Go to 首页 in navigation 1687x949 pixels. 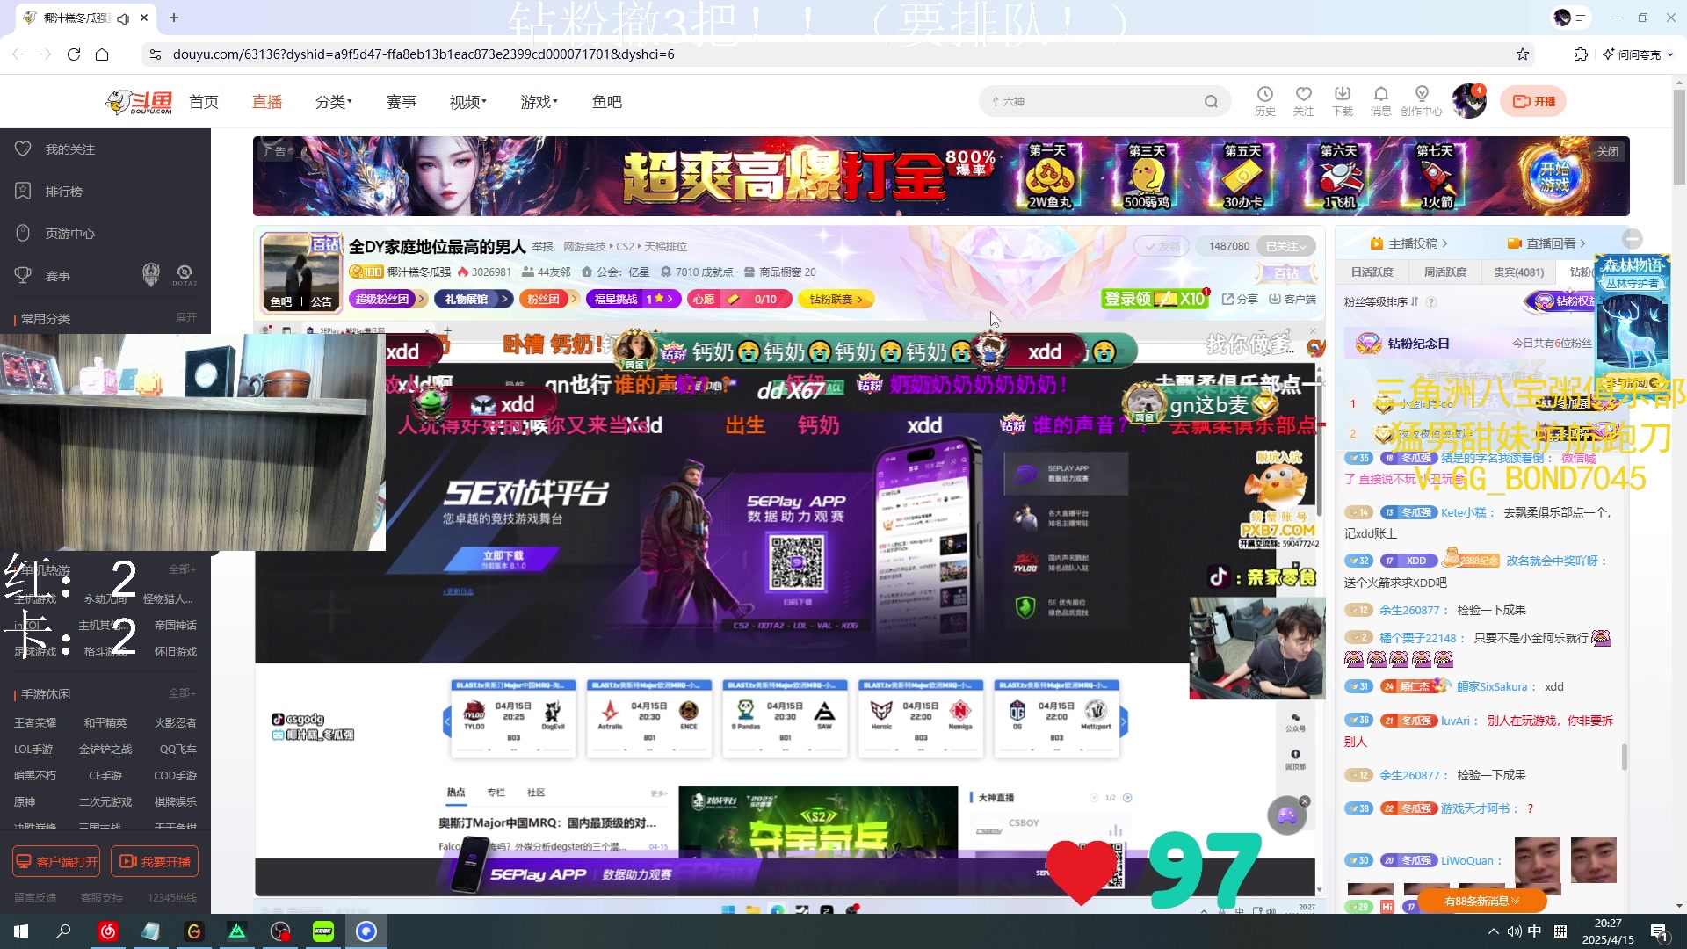click(x=204, y=102)
